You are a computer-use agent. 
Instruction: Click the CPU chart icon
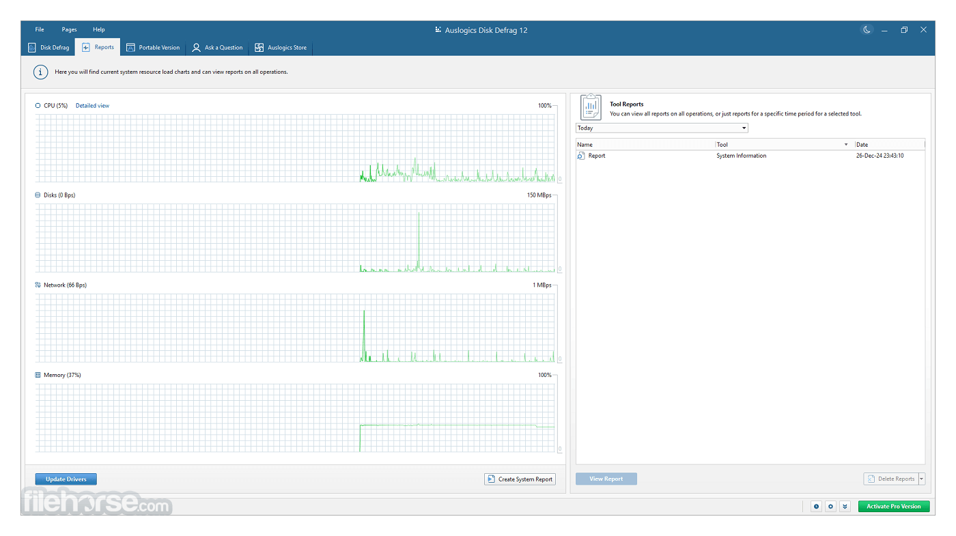[38, 106]
